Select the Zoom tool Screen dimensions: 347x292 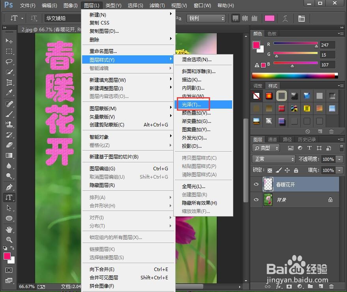tap(9, 240)
